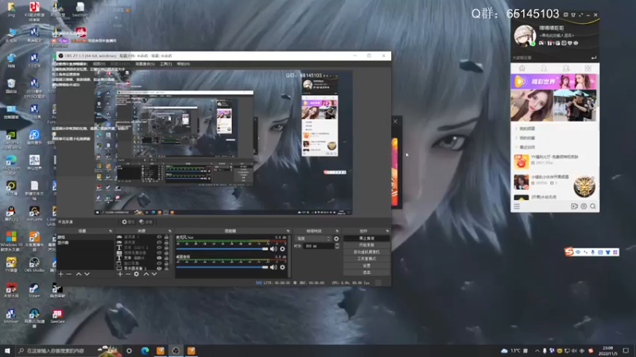This screenshot has width=636, height=357.
Task: Add a new source with plus icon
Action: (120, 274)
